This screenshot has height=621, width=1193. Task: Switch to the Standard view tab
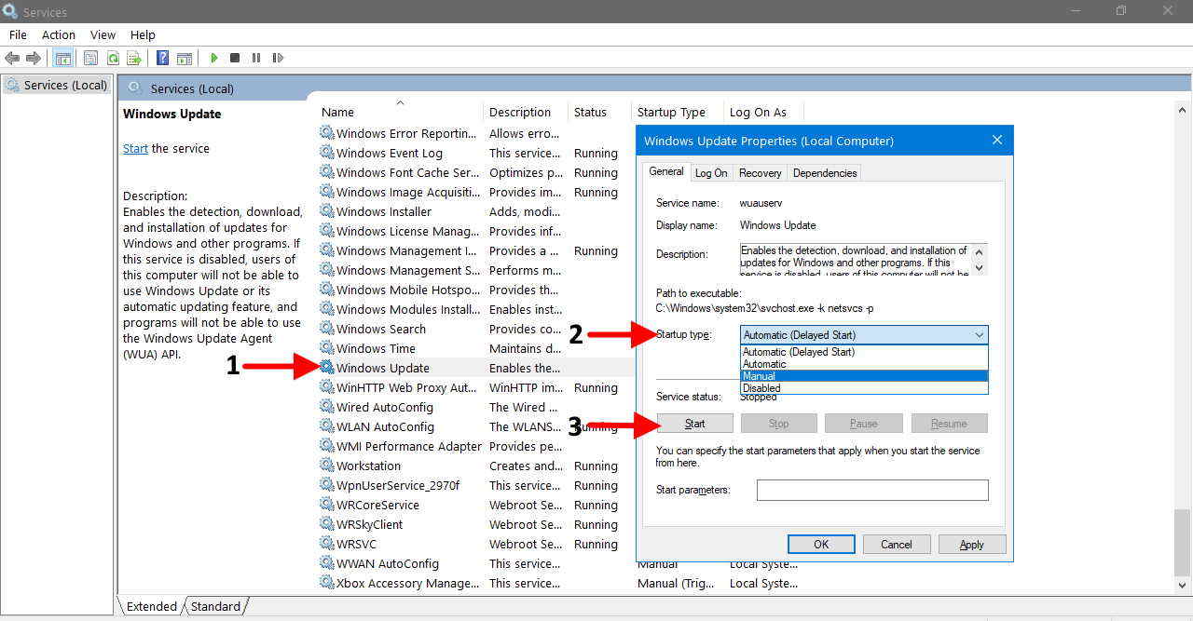click(x=215, y=606)
